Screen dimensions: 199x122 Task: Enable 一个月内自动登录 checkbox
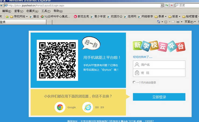point(134,82)
